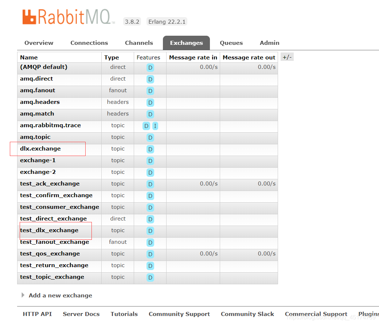Click the D durable badge for amq.direct
379x324 pixels.
(150, 79)
